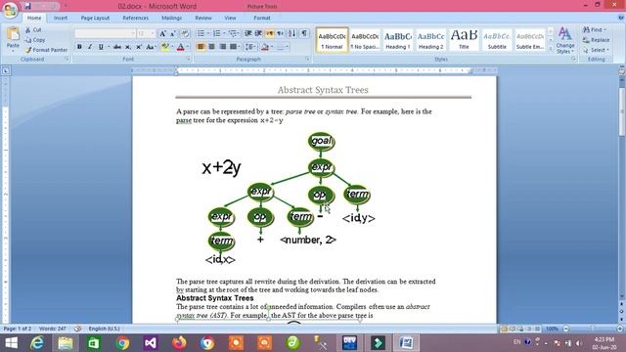The width and height of the screenshot is (626, 352).
Task: Toggle Show/Hide paragraph marks
Action: coord(304,33)
